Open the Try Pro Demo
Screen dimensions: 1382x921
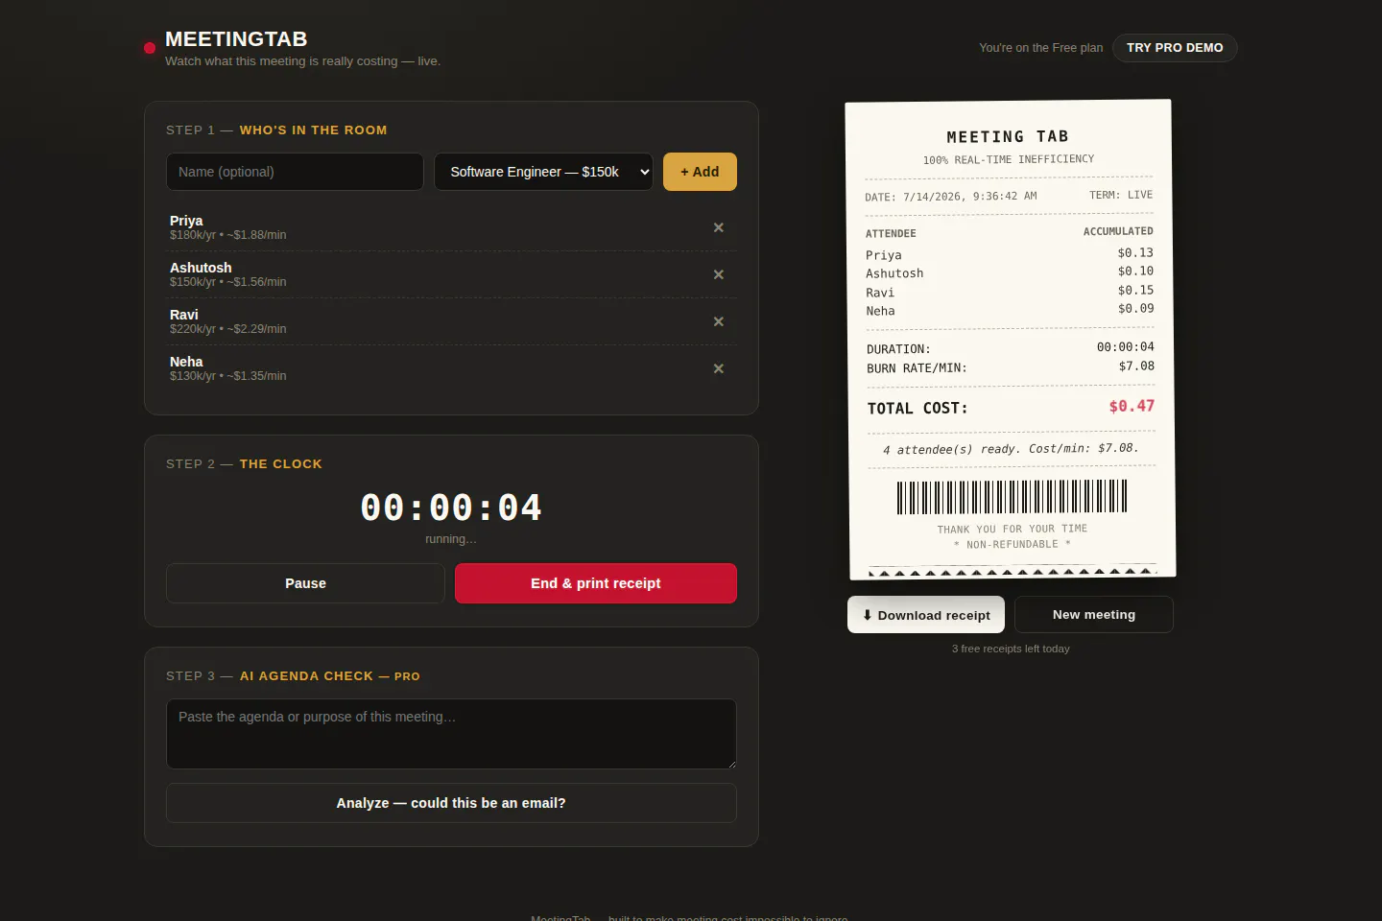pos(1175,48)
